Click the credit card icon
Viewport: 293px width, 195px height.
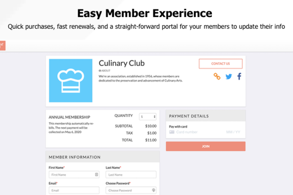172,132
